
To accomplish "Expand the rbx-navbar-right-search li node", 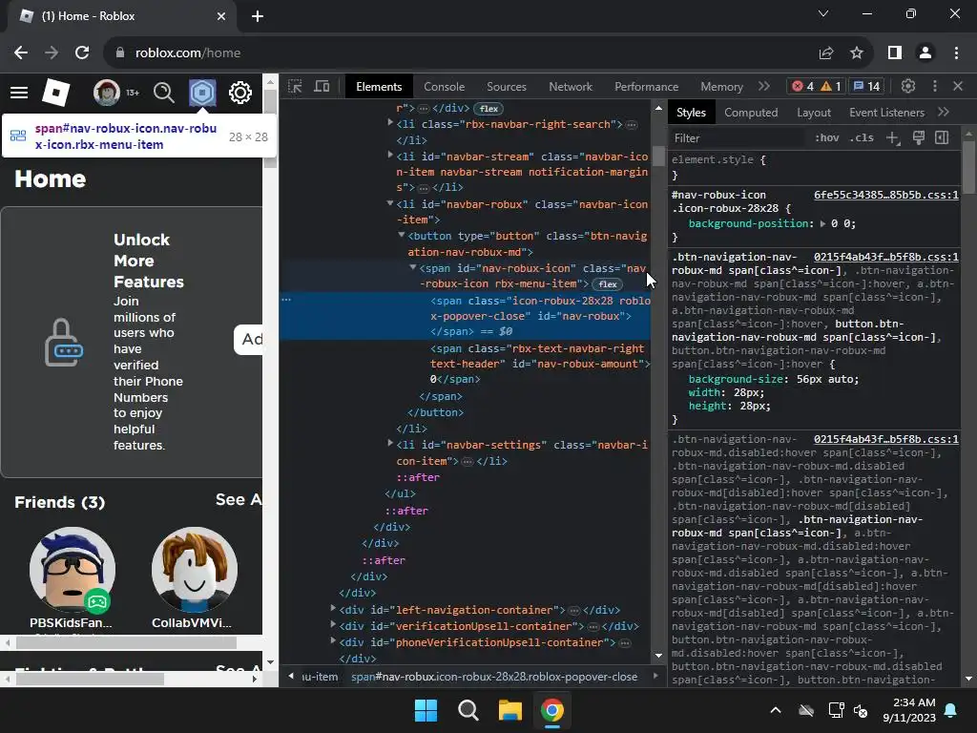I will (390, 123).
